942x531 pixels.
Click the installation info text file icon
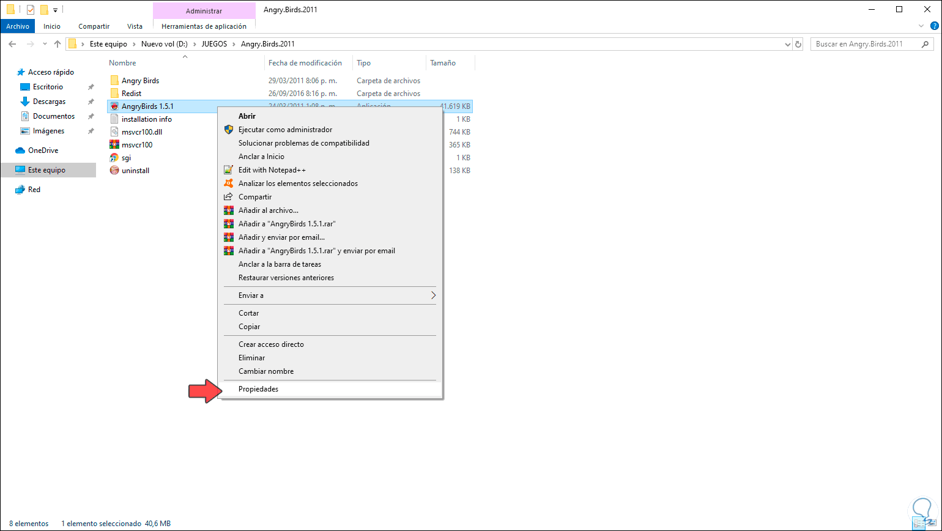tap(114, 119)
